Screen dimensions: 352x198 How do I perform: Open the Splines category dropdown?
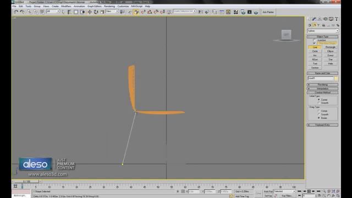click(x=323, y=31)
